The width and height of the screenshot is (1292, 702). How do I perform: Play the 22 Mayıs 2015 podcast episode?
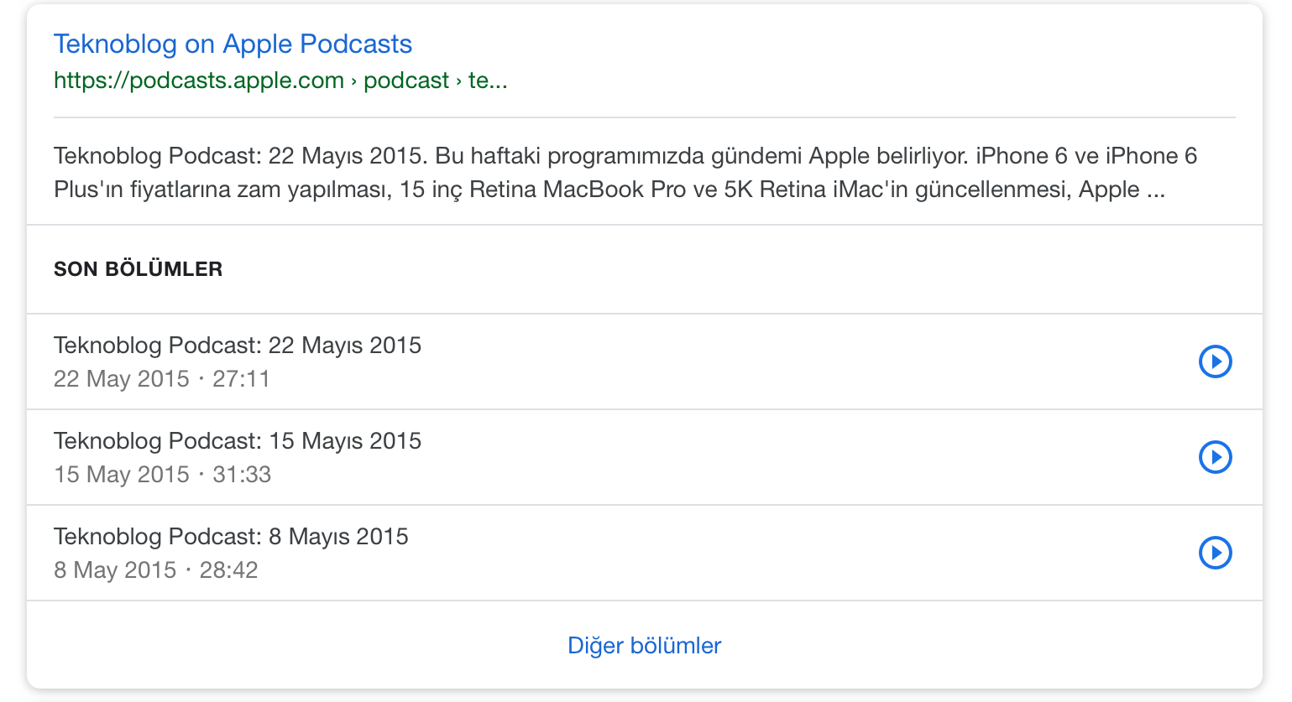[x=1215, y=361]
